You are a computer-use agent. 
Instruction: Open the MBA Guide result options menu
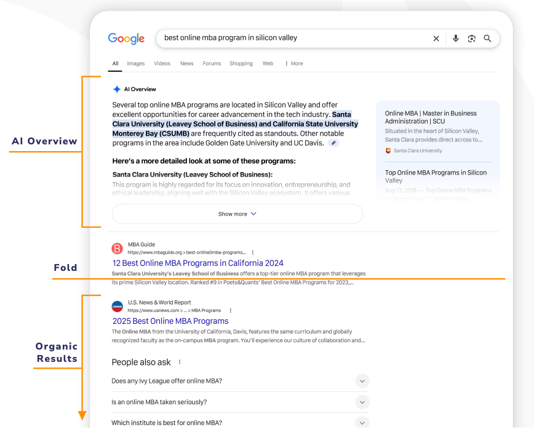(x=253, y=252)
